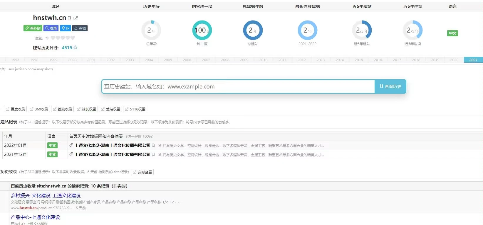Click the 收录 search button
The width and height of the screenshot is (483, 225).
[51, 28]
